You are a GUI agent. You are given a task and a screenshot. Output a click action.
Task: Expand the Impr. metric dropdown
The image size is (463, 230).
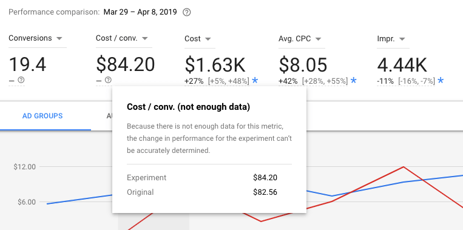point(391,39)
